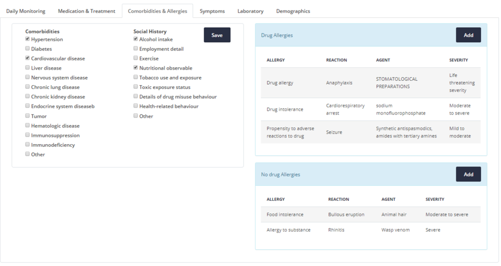Screen dimensions: 501x266
Task: Check the Diabetes comorbidity checkbox
Action: click(x=27, y=49)
